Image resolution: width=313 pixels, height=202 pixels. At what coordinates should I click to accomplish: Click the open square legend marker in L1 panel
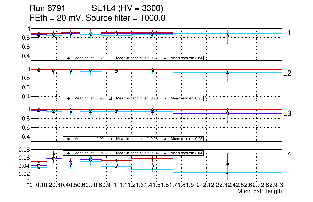pos(110,58)
